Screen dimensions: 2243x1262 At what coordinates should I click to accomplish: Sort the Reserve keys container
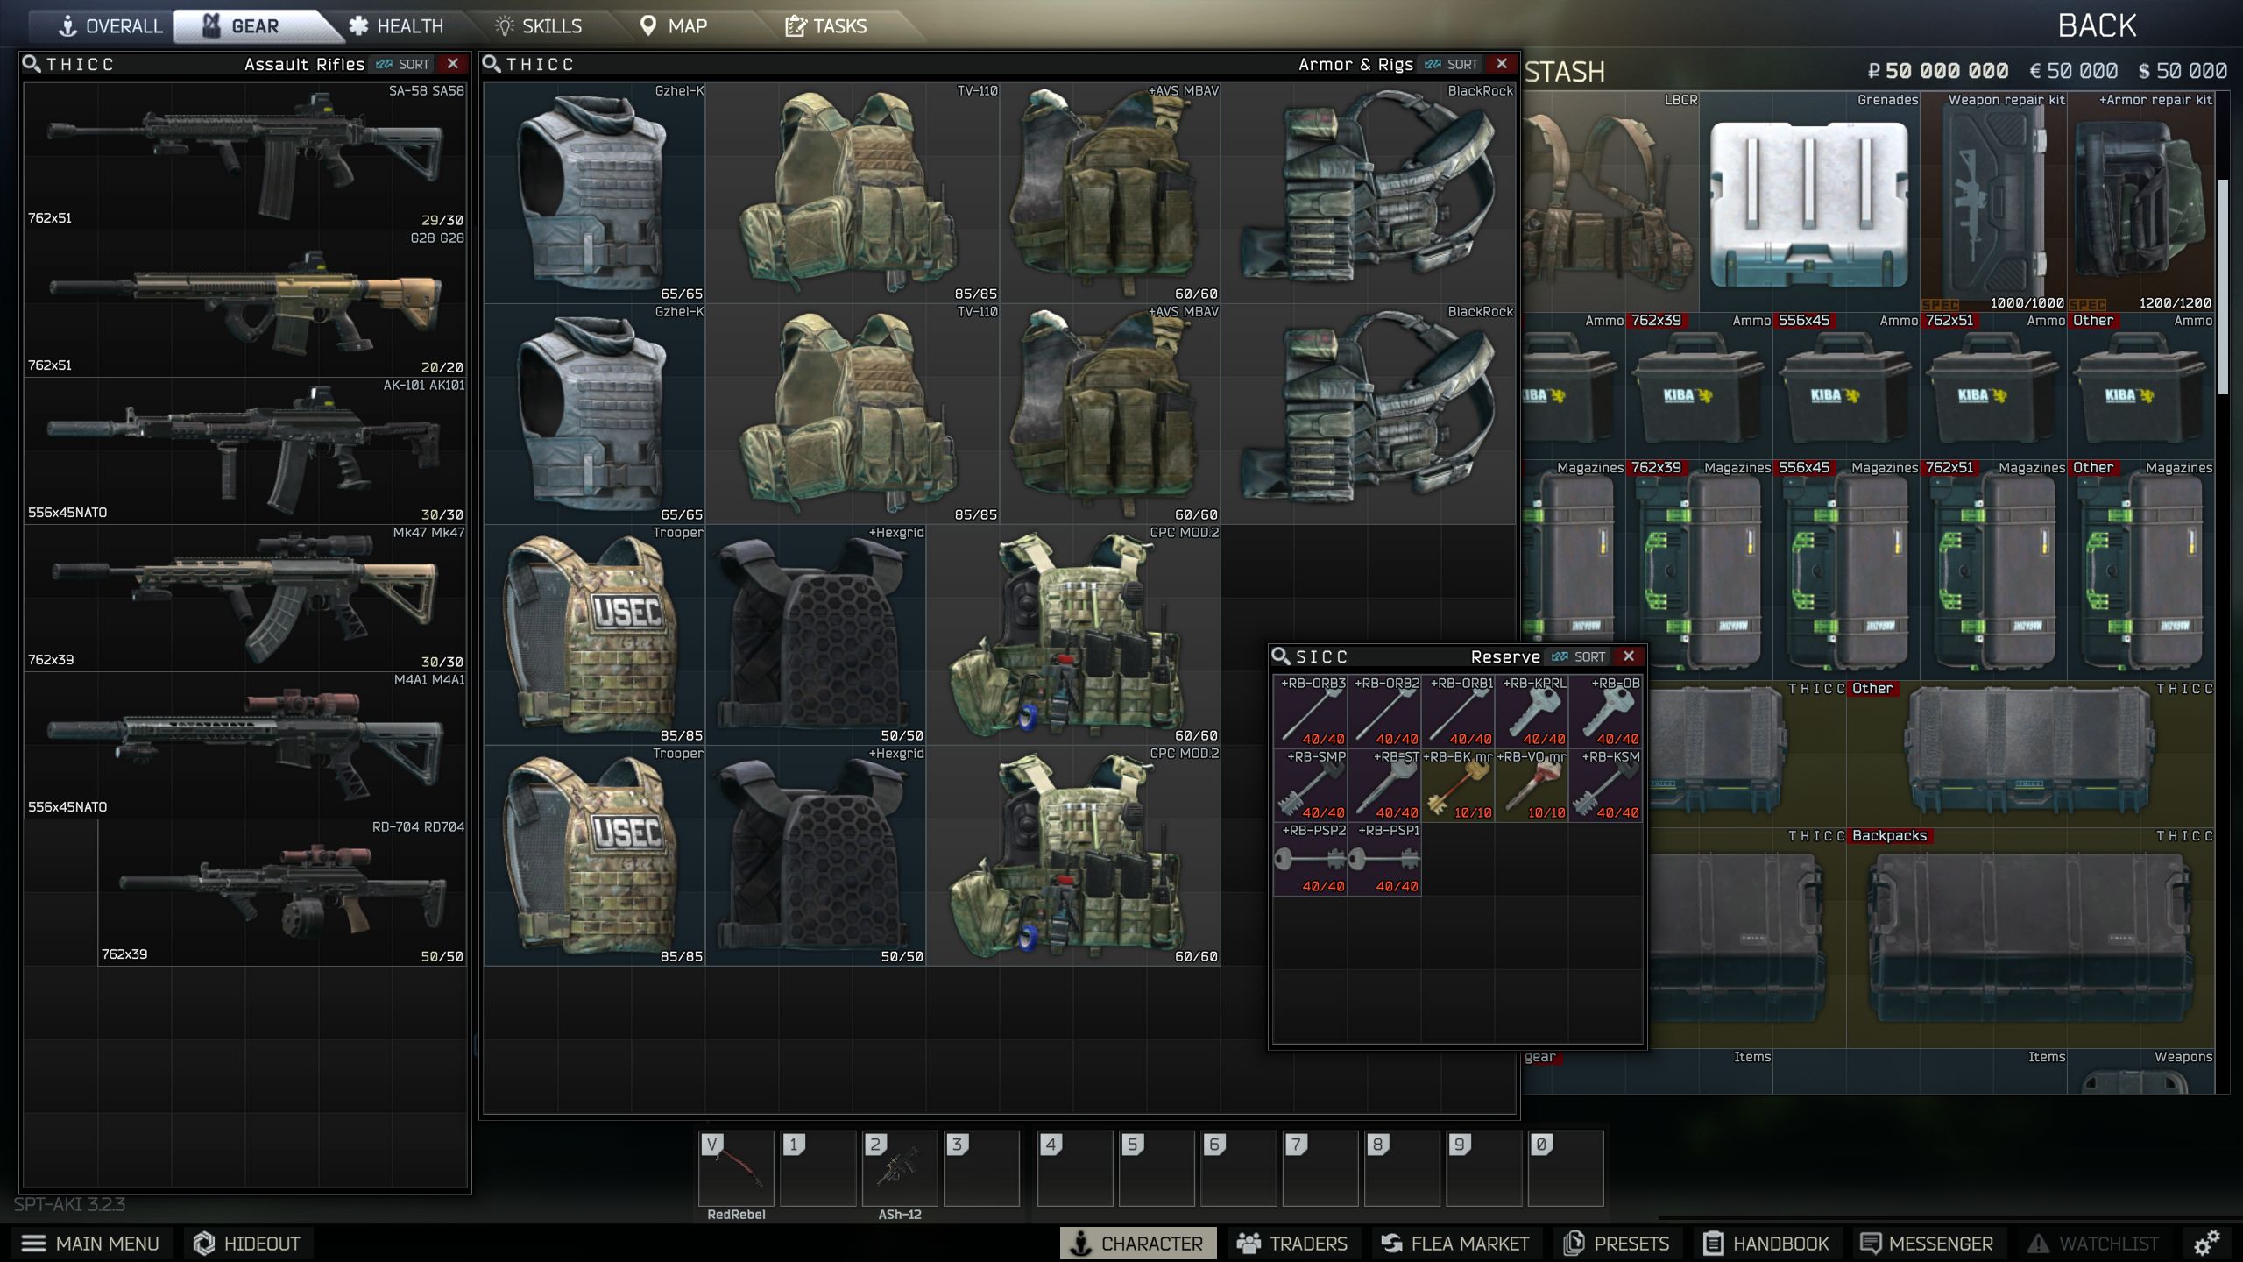pos(1579,656)
